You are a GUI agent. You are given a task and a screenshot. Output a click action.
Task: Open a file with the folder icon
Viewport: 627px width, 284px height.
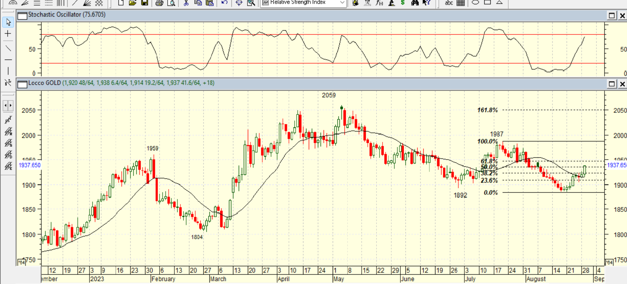point(133,3)
